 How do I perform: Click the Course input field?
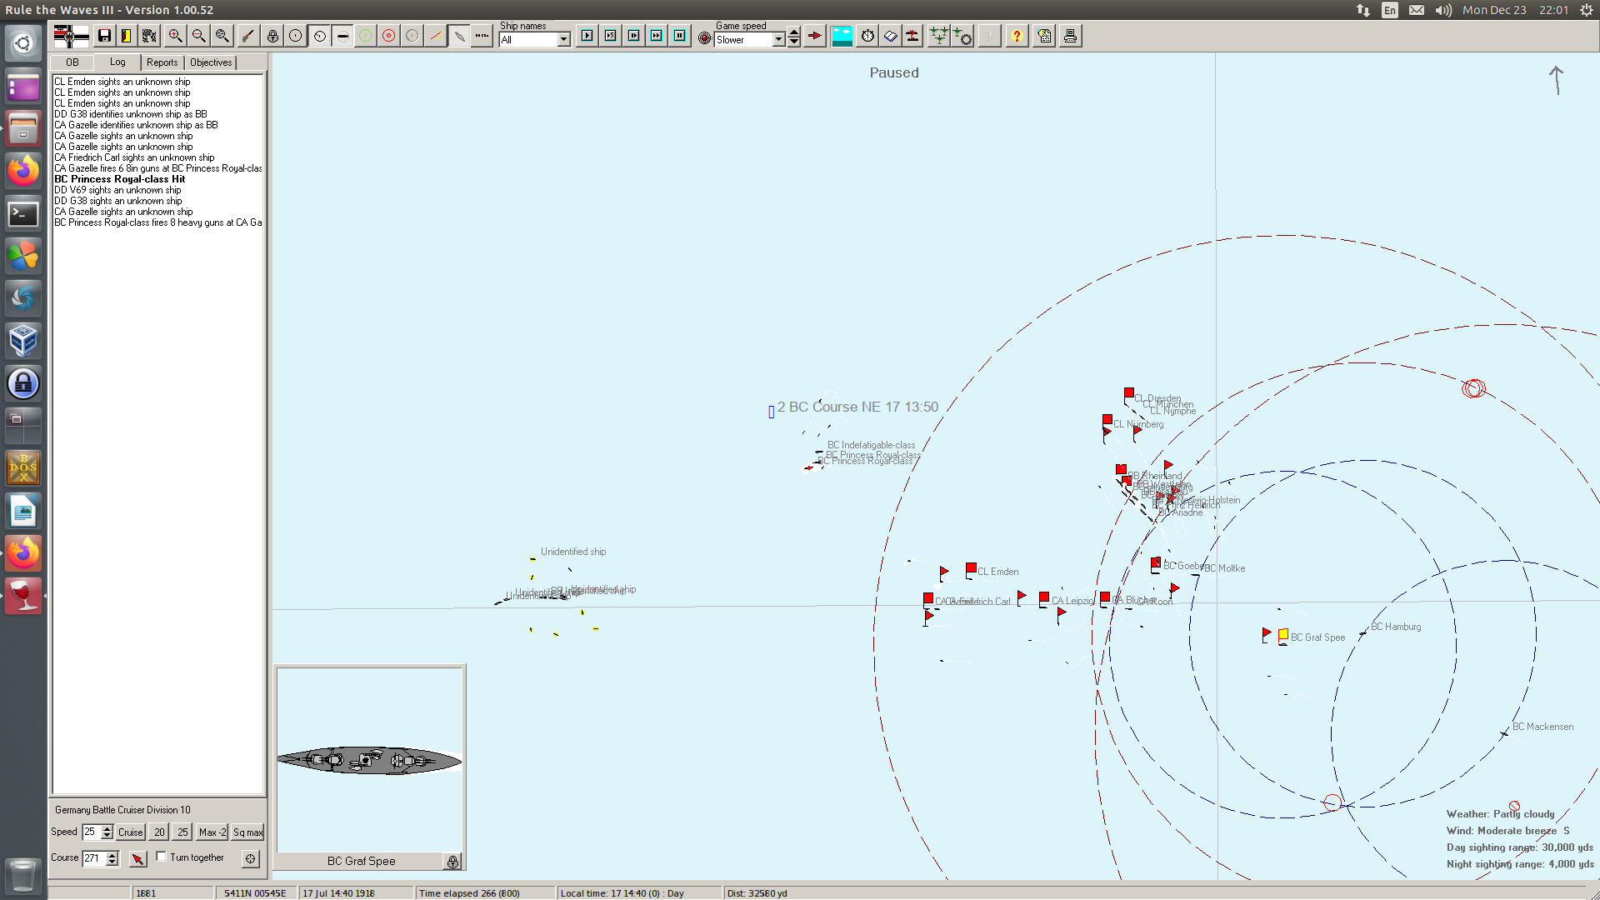(x=93, y=858)
